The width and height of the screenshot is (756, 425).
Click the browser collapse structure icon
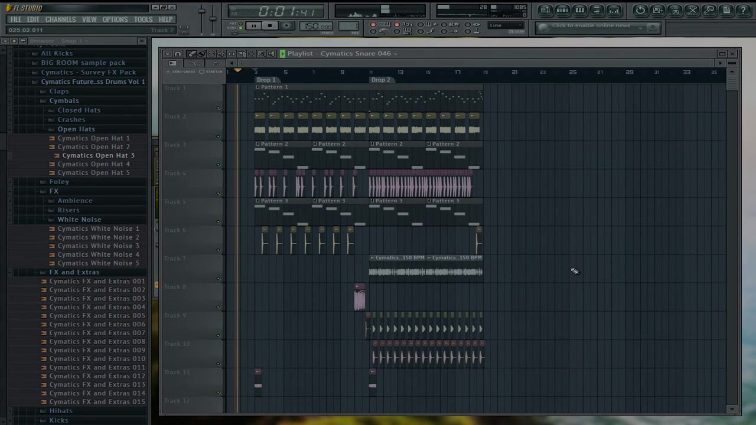[14, 41]
